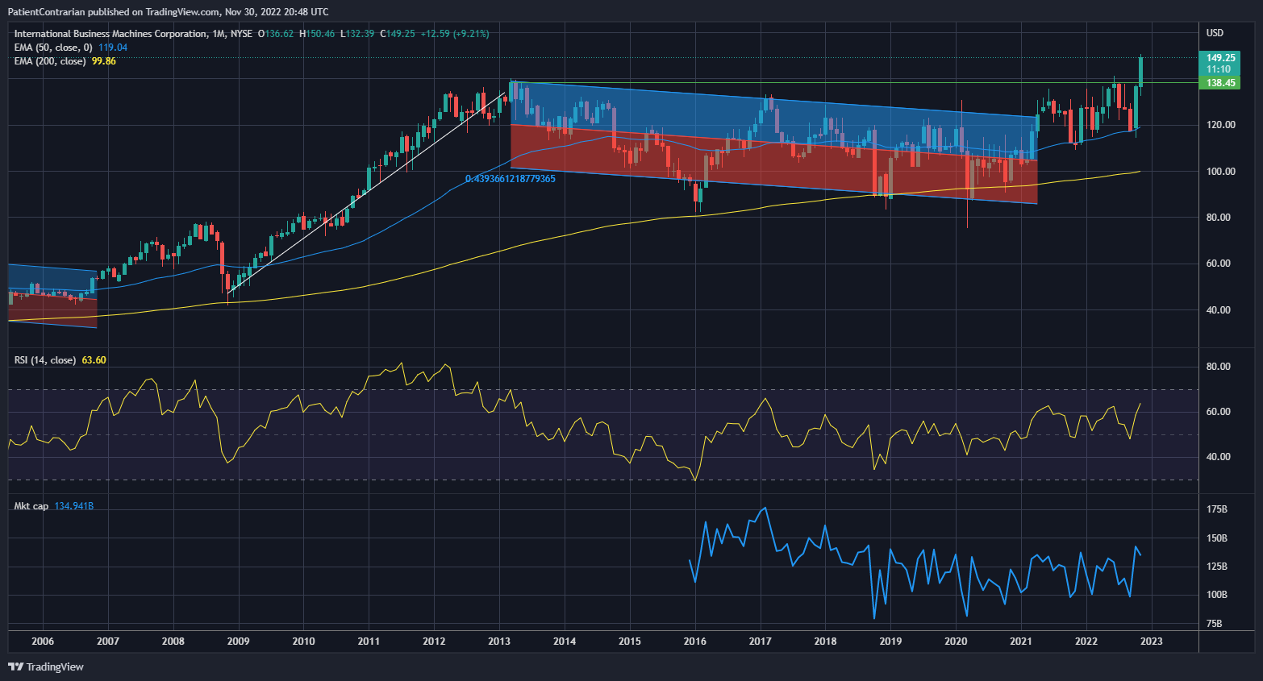The width and height of the screenshot is (1263, 681).
Task: Click the 40.00 label on RSI axis
Action: [x=1219, y=457]
